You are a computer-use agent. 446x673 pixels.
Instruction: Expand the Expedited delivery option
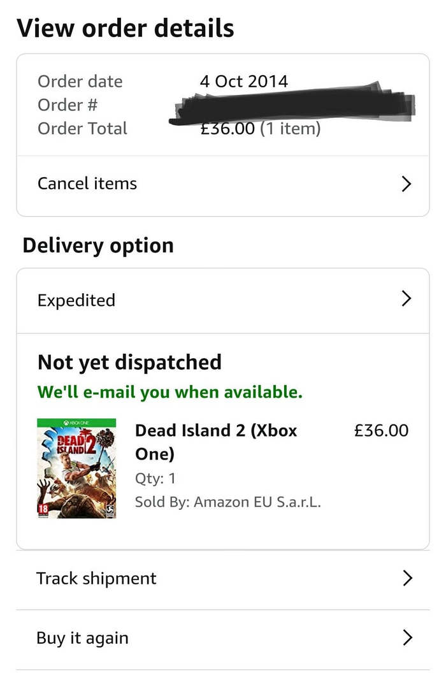coord(76,300)
